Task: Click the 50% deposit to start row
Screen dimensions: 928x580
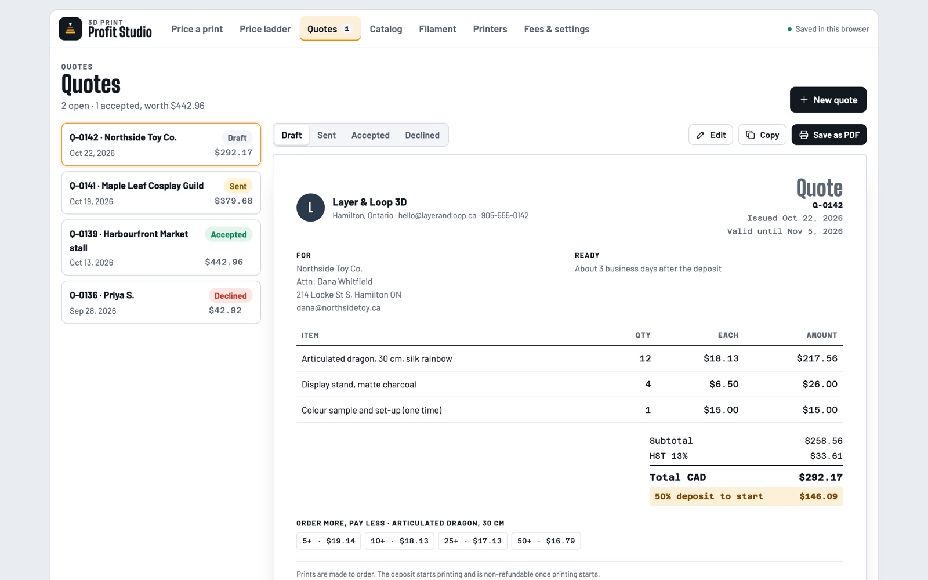Action: click(x=746, y=496)
